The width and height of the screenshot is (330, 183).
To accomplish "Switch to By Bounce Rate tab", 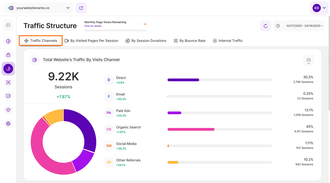I will click(x=189, y=41).
